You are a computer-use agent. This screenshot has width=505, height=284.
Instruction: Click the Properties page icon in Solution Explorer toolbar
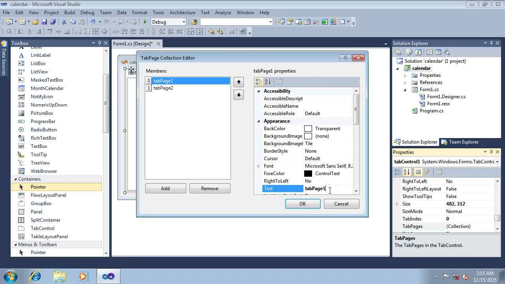(398, 52)
